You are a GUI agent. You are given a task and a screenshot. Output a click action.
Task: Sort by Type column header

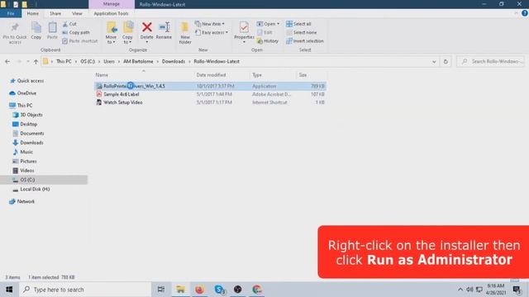pos(257,75)
